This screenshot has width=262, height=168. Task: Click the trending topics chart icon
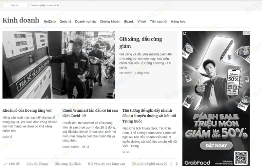click(5, 164)
